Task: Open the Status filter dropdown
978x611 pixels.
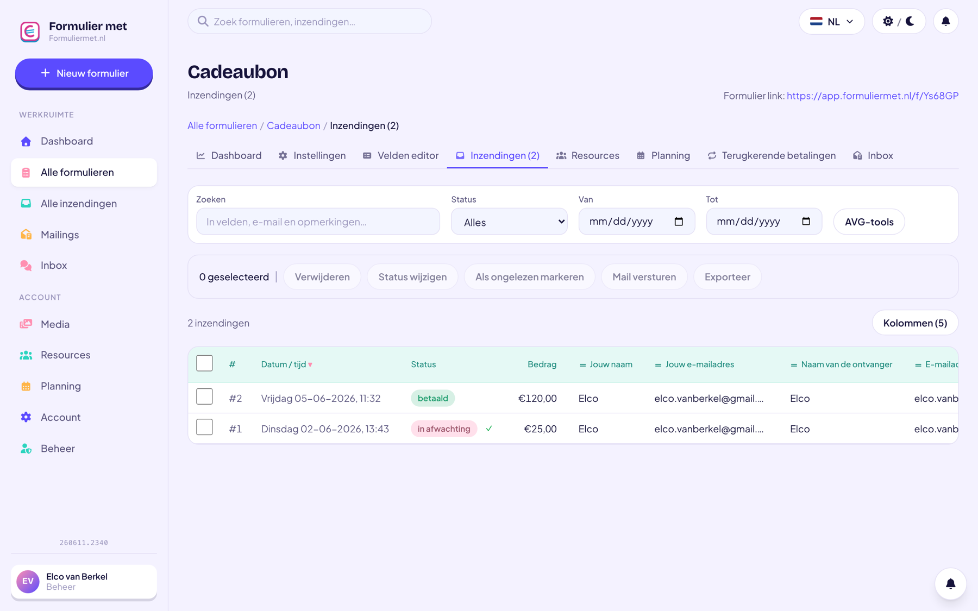Action: point(509,222)
